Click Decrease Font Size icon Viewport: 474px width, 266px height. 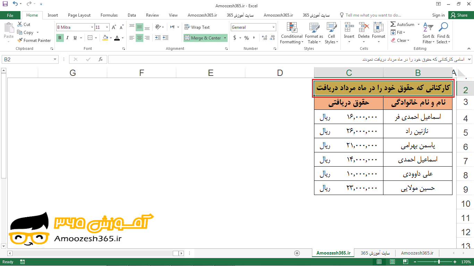coord(122,27)
